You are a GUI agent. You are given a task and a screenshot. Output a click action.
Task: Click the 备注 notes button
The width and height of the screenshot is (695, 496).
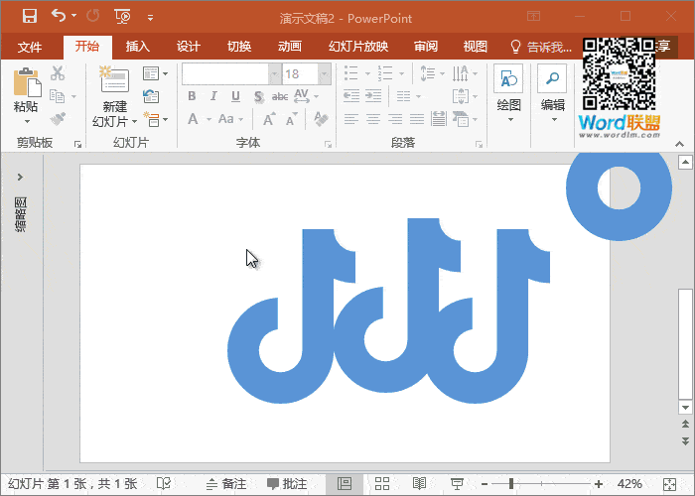[x=226, y=484]
